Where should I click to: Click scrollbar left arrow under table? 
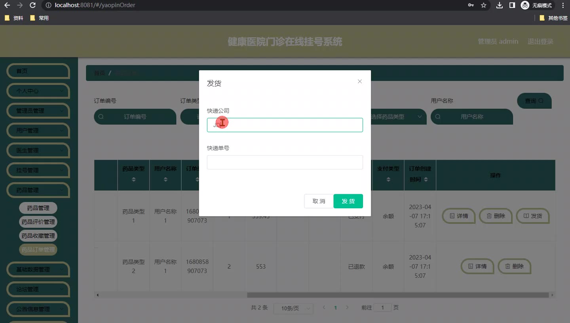point(97,295)
